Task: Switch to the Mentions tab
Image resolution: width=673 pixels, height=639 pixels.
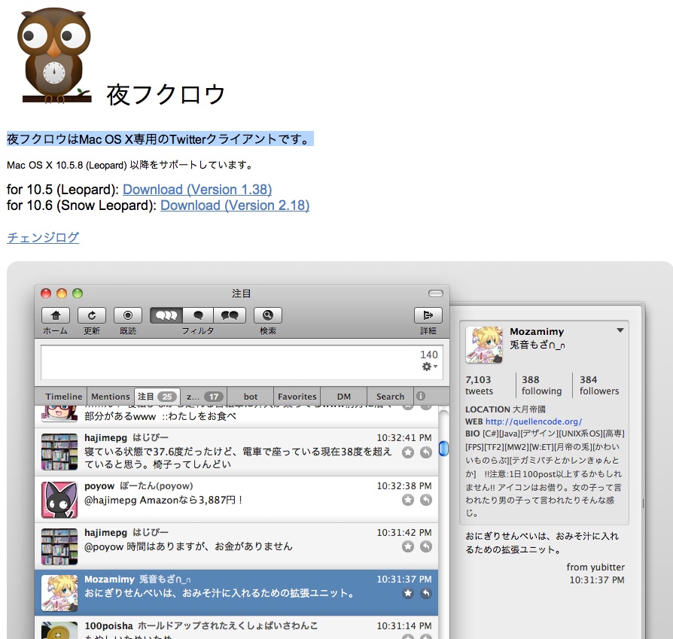Action: pos(111,397)
